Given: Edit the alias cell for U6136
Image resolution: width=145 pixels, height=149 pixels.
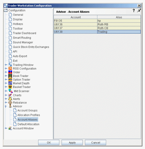Looking at the screenshot, I should [119, 24].
